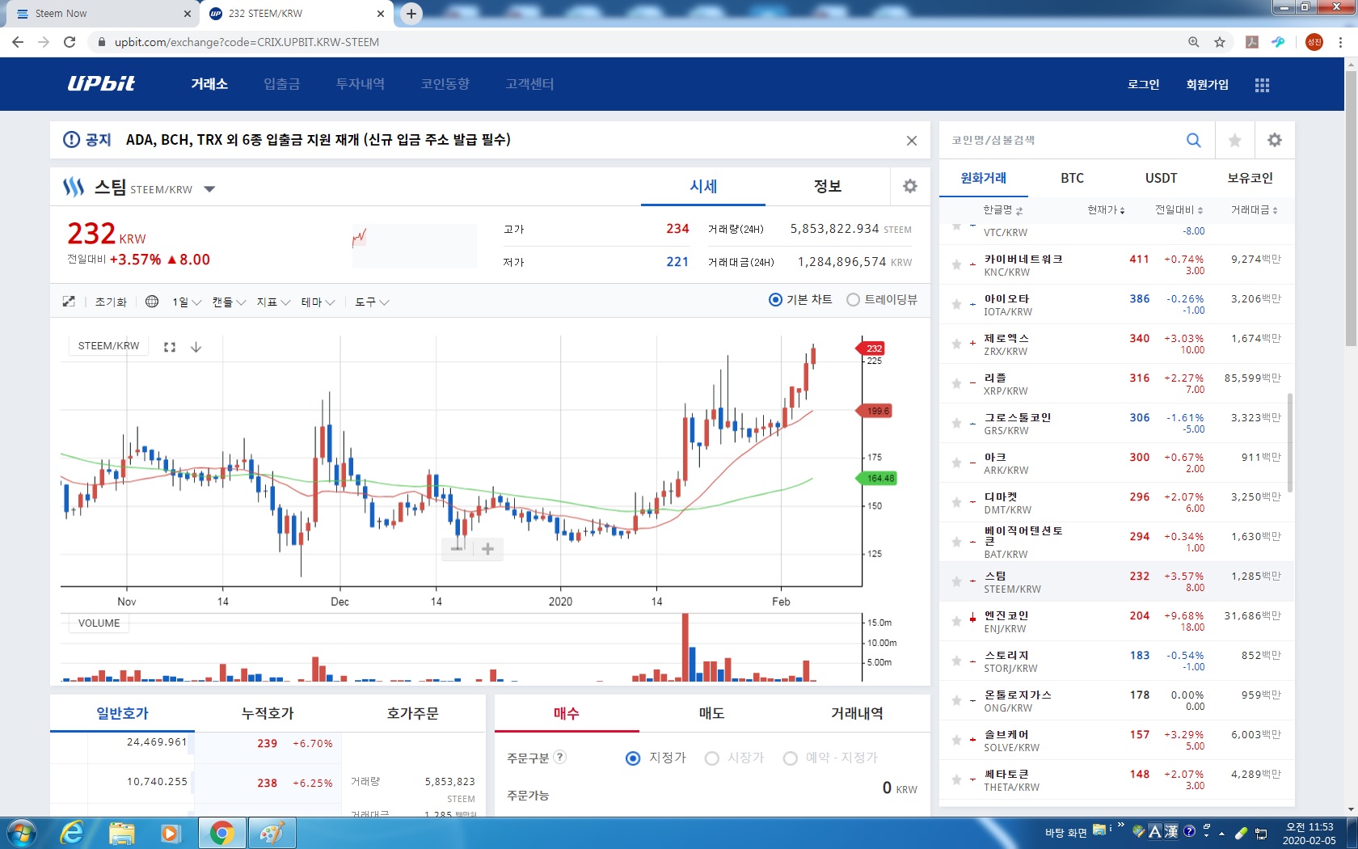Open the apps grid menu icon

click(1262, 85)
